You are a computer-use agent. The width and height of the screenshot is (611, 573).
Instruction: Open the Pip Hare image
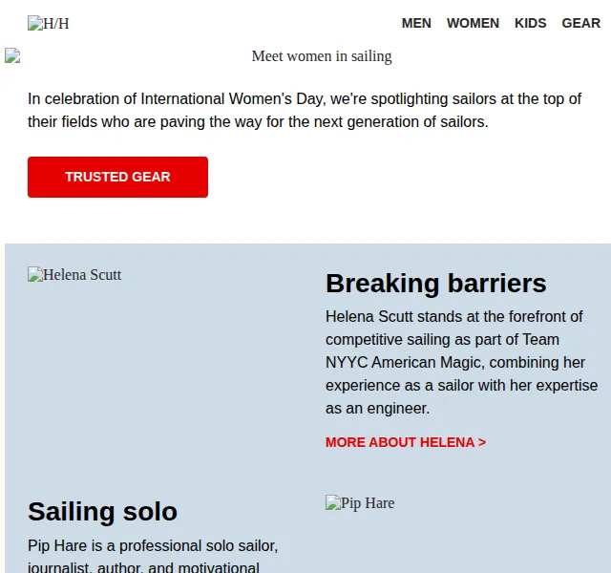(360, 503)
